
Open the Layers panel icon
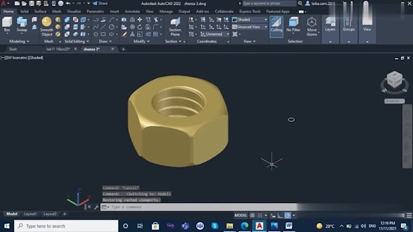(x=330, y=24)
